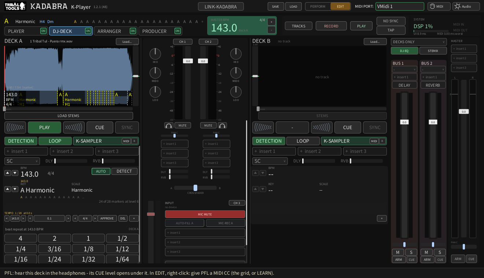Shift Deck A key up arrow

click(x=8, y=189)
